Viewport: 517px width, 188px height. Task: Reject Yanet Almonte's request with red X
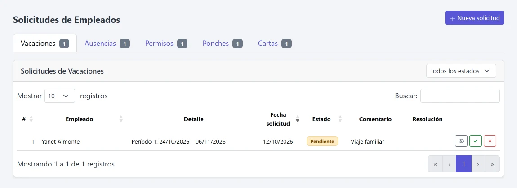pos(490,141)
